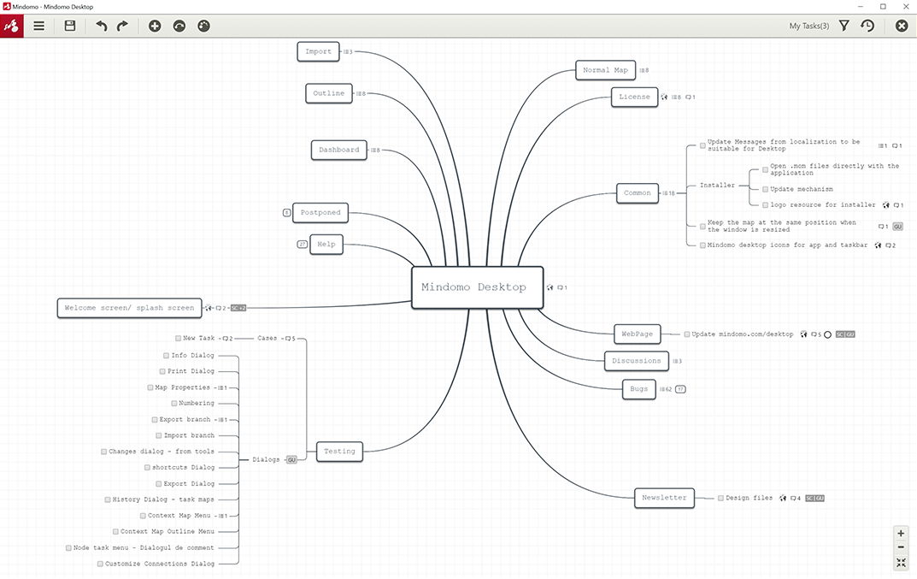Viewport: 917px width, 579px height.
Task: Click the hyperlink globe icon beside License
Action: pyautogui.click(x=664, y=97)
